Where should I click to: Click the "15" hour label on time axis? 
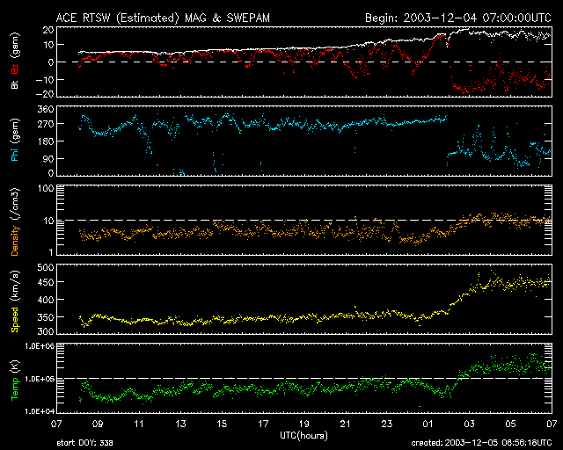222,425
